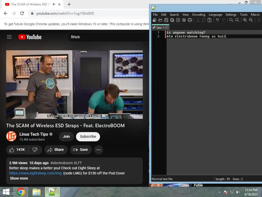Screen dimensions: 262x197
Task: Open the Language menu
Action: click(x=215, y=15)
